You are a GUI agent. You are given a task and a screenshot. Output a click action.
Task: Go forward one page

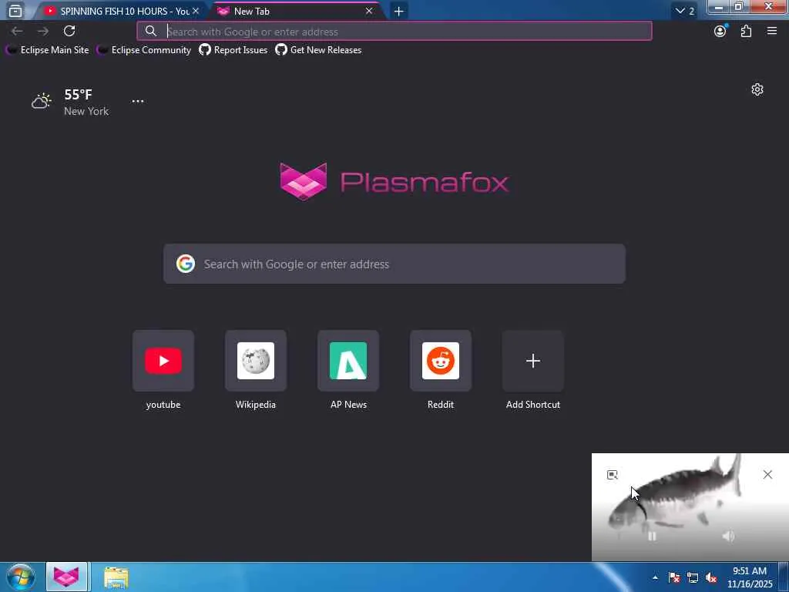tap(43, 31)
